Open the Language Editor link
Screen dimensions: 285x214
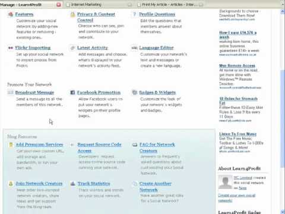[156, 48]
